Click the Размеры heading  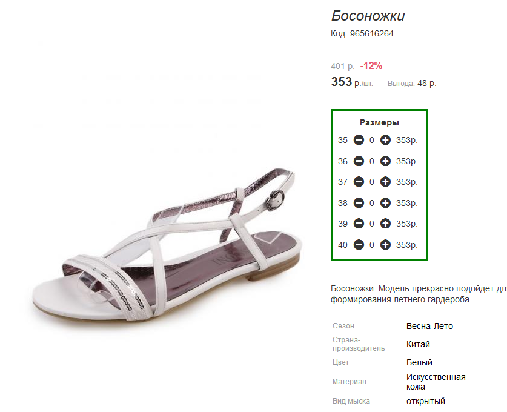(379, 122)
